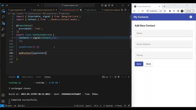This screenshot has height=110, width=196.
Task: Open Customize Layout in title bar
Action: pyautogui.click(x=112, y=5)
